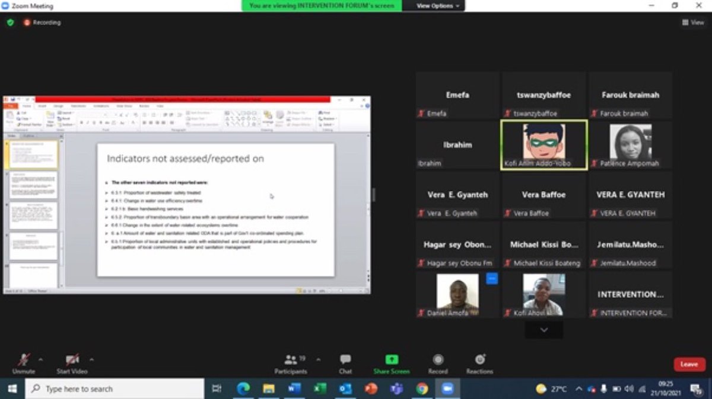Select the INTERVENTION FORUM participant tile
712x399 pixels.
coord(631,294)
